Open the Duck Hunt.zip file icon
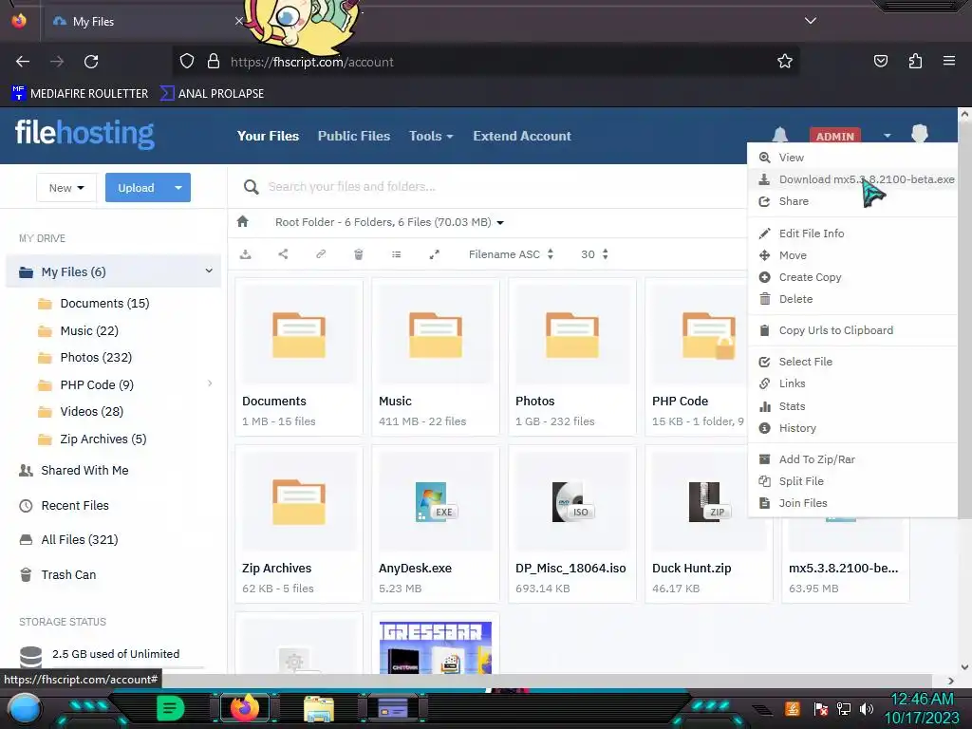 [x=708, y=501]
